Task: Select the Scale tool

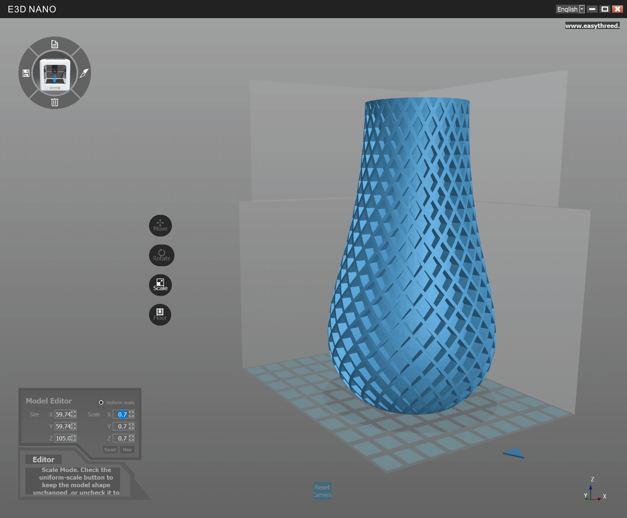Action: tap(160, 285)
